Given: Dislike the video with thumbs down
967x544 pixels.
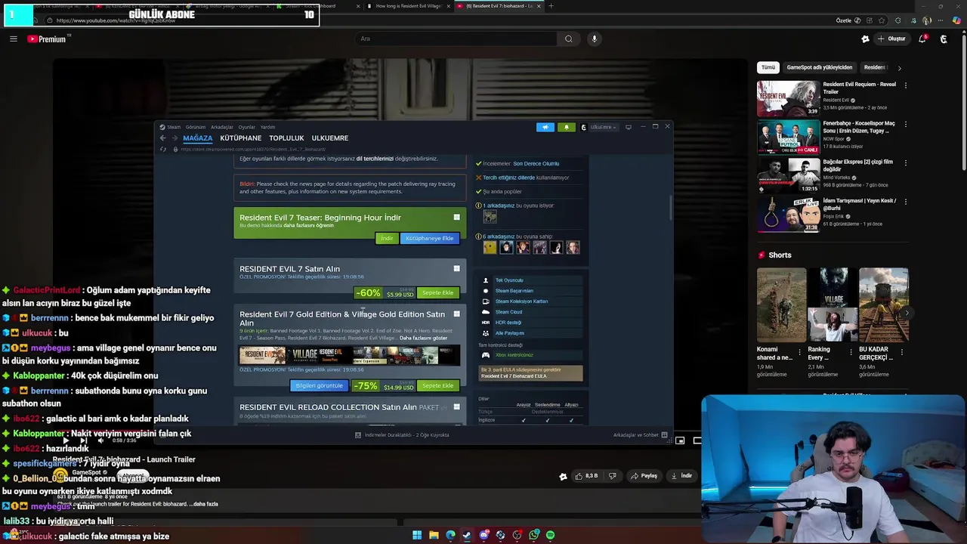Looking at the screenshot, I should 613,476.
